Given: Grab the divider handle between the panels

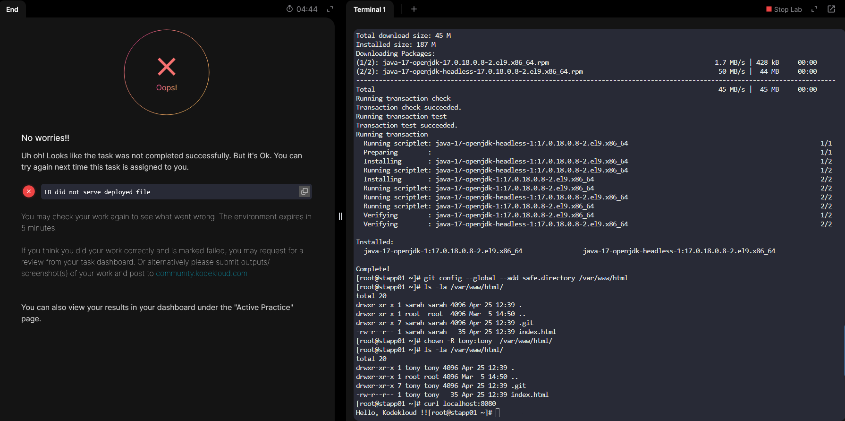Looking at the screenshot, I should (x=340, y=216).
